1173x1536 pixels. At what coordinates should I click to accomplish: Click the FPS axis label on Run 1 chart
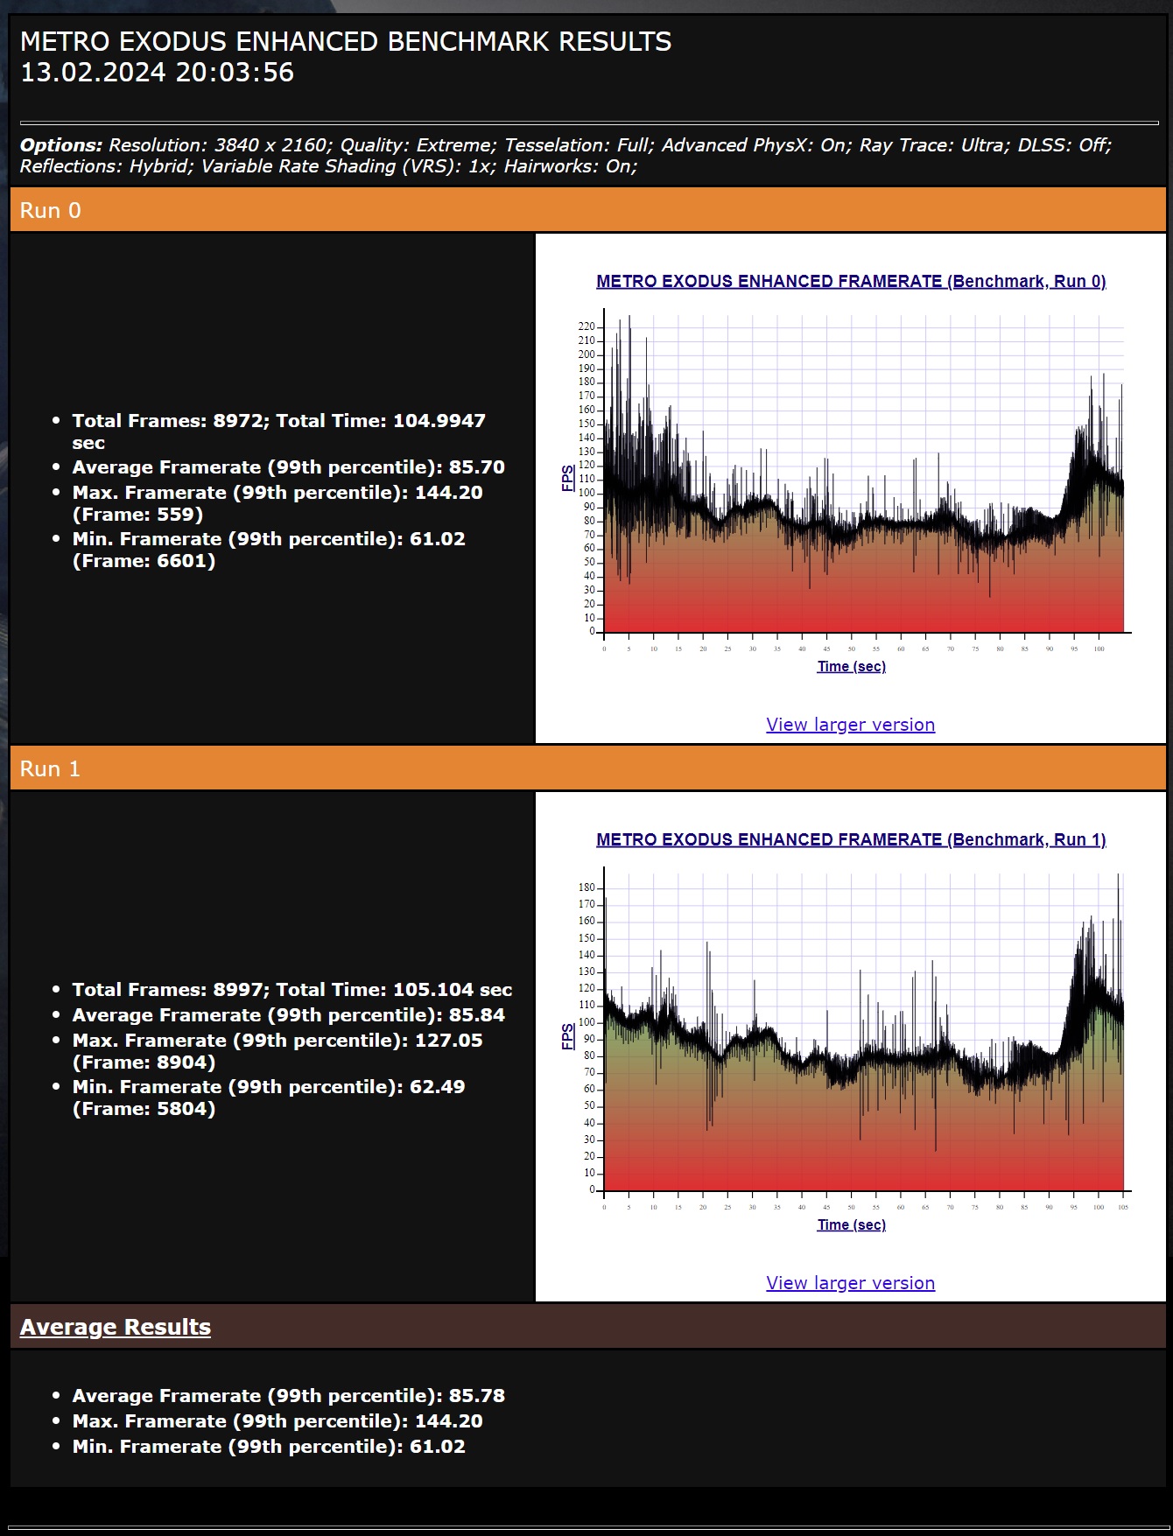point(568,1036)
